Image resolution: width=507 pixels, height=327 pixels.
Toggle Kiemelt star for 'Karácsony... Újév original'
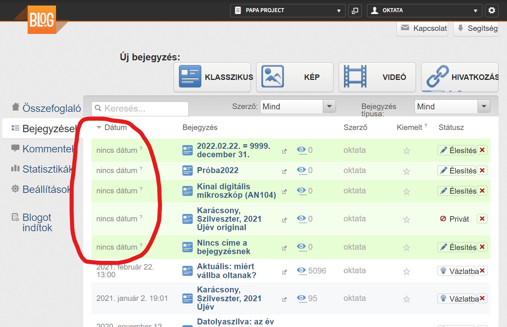coord(406,219)
